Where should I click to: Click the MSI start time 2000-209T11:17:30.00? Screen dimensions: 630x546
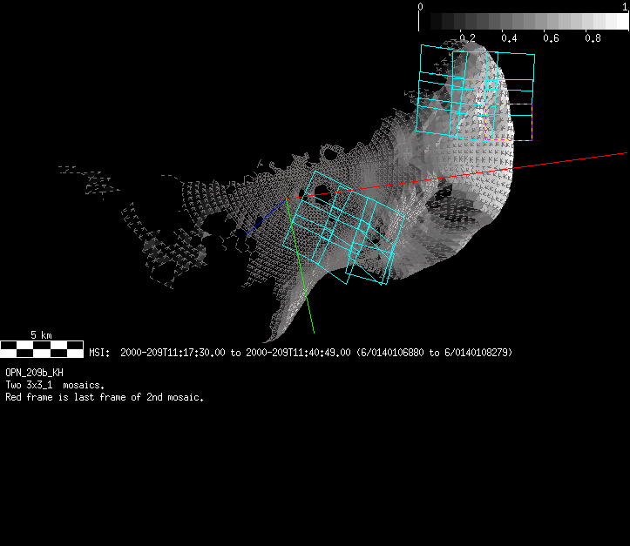(x=173, y=353)
